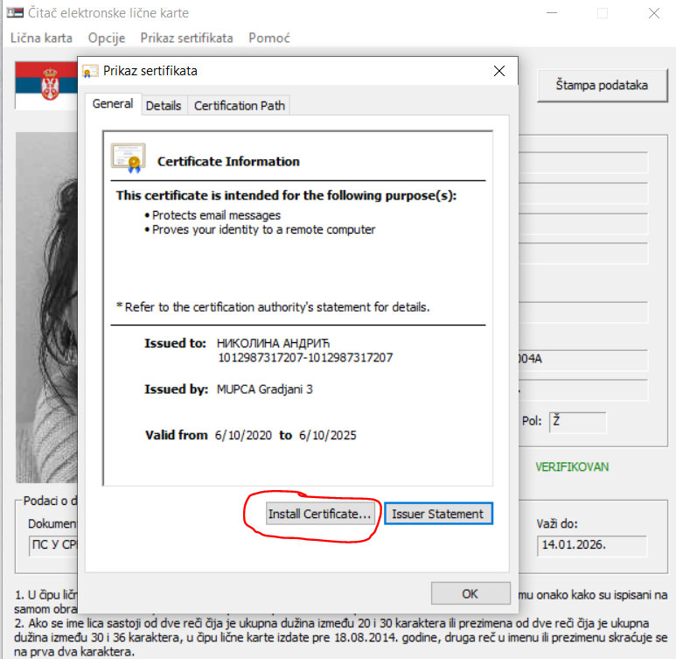Maximize the main application window

coord(602,13)
